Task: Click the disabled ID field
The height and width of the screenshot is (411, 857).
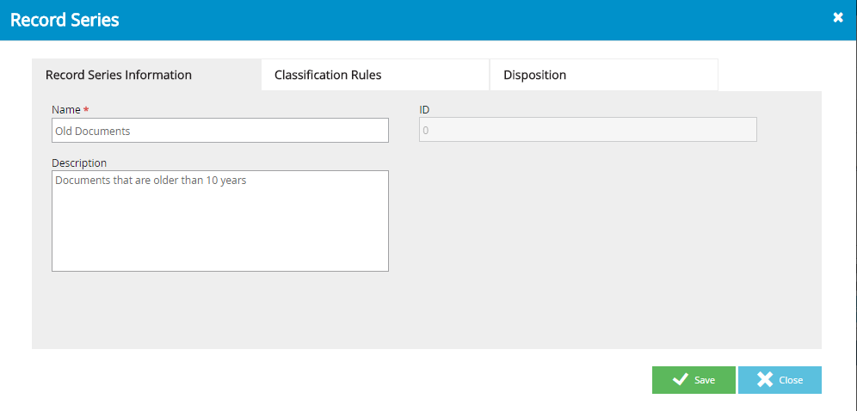Action: 588,130
